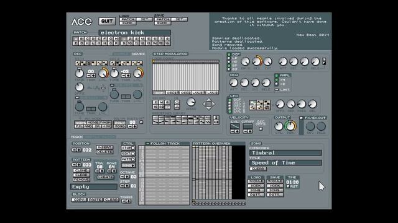
Task: Click the step modulator down arrow
Action: click(209, 108)
